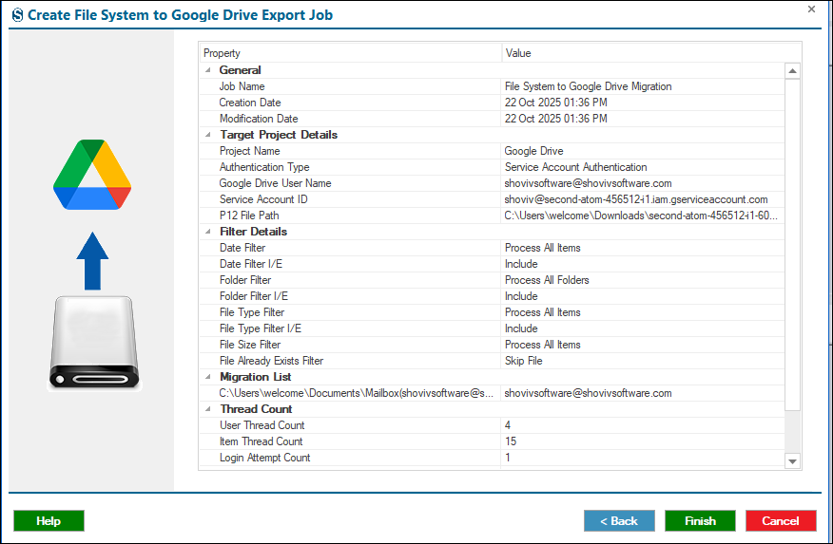
Task: Select the Mailbox source path row
Action: 492,393
